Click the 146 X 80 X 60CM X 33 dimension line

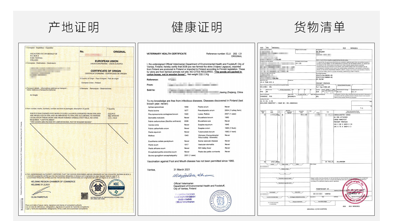pos(343,124)
